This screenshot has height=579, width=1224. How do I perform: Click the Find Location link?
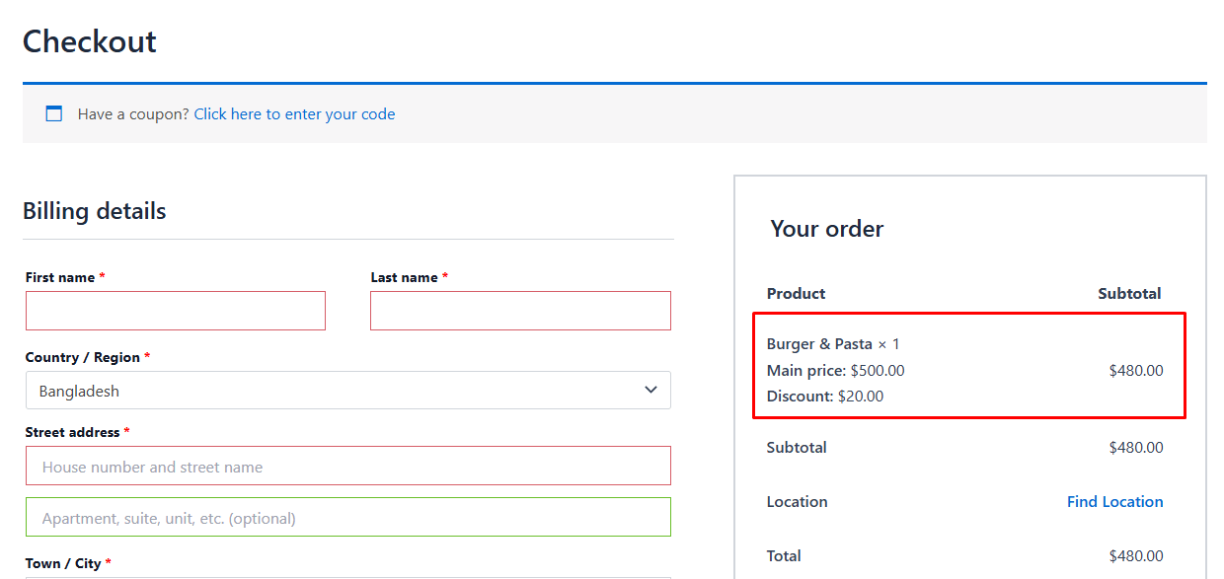click(x=1114, y=501)
